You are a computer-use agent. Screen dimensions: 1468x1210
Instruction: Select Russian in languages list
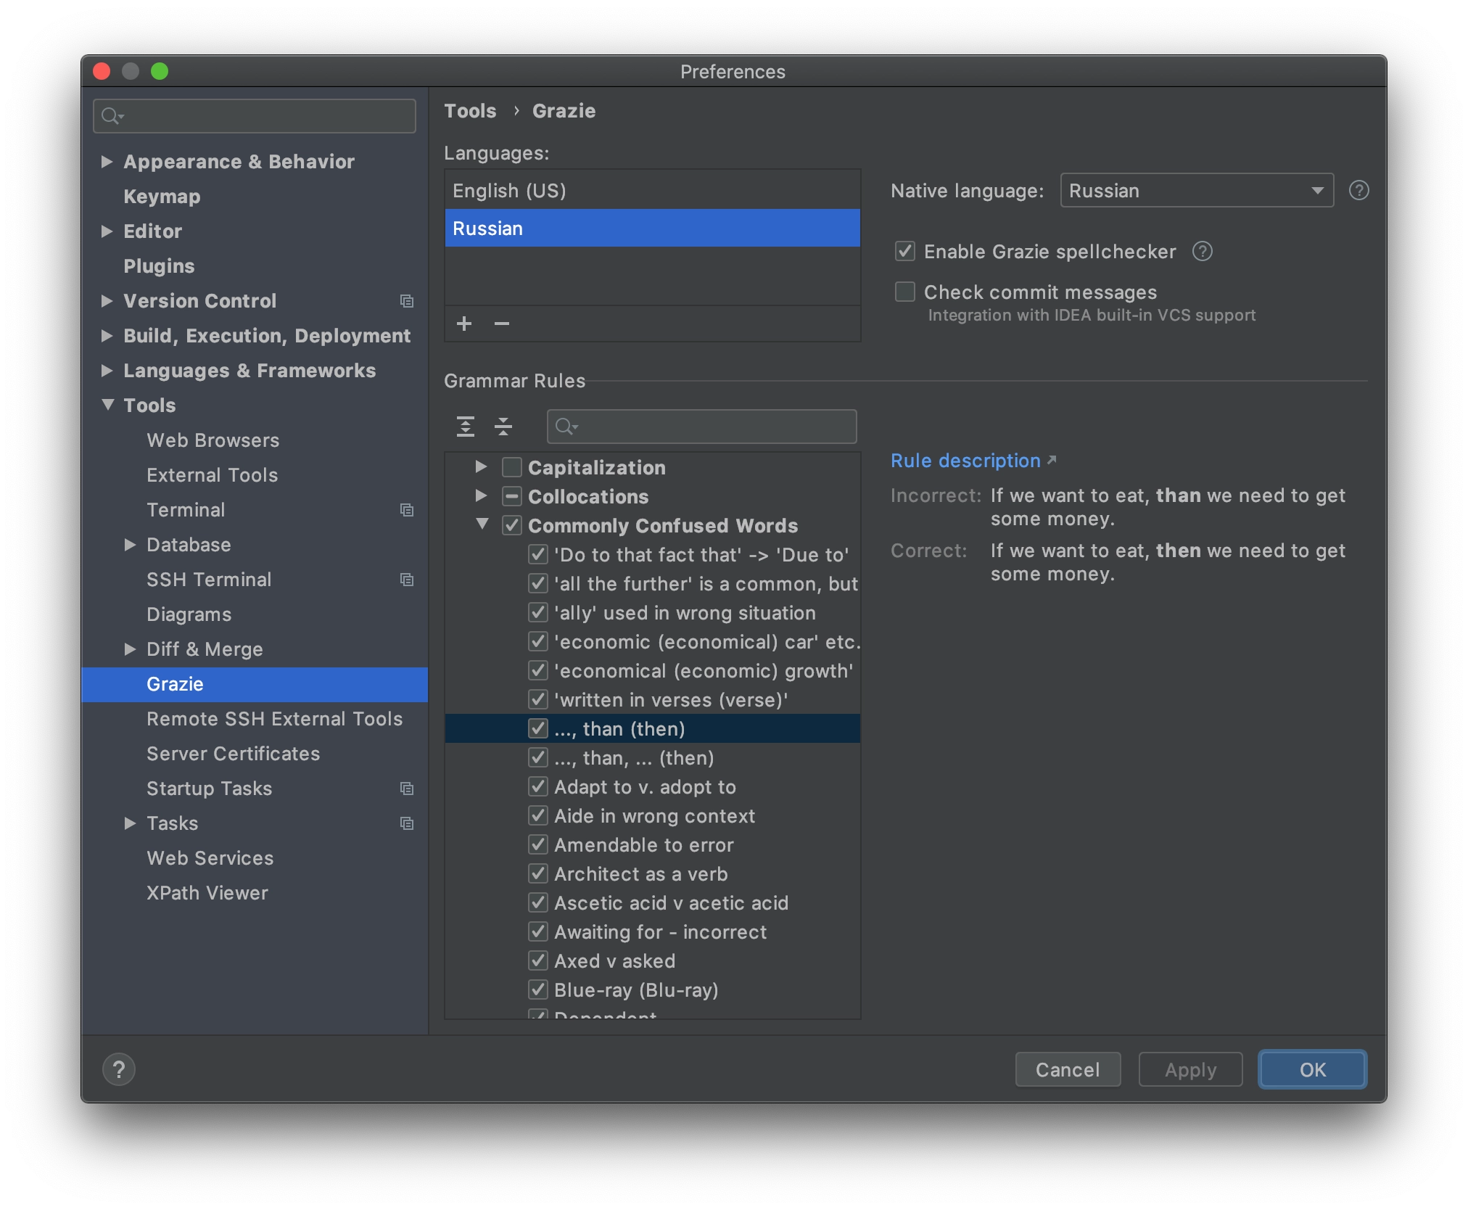point(653,228)
